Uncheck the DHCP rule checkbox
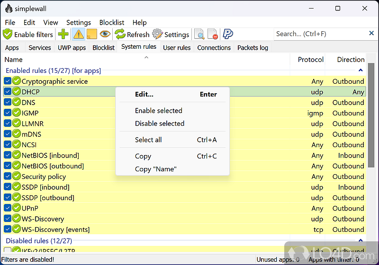 click(x=8, y=92)
